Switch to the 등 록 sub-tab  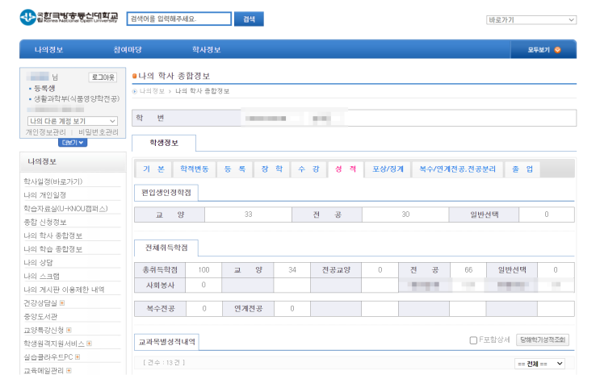click(x=234, y=169)
